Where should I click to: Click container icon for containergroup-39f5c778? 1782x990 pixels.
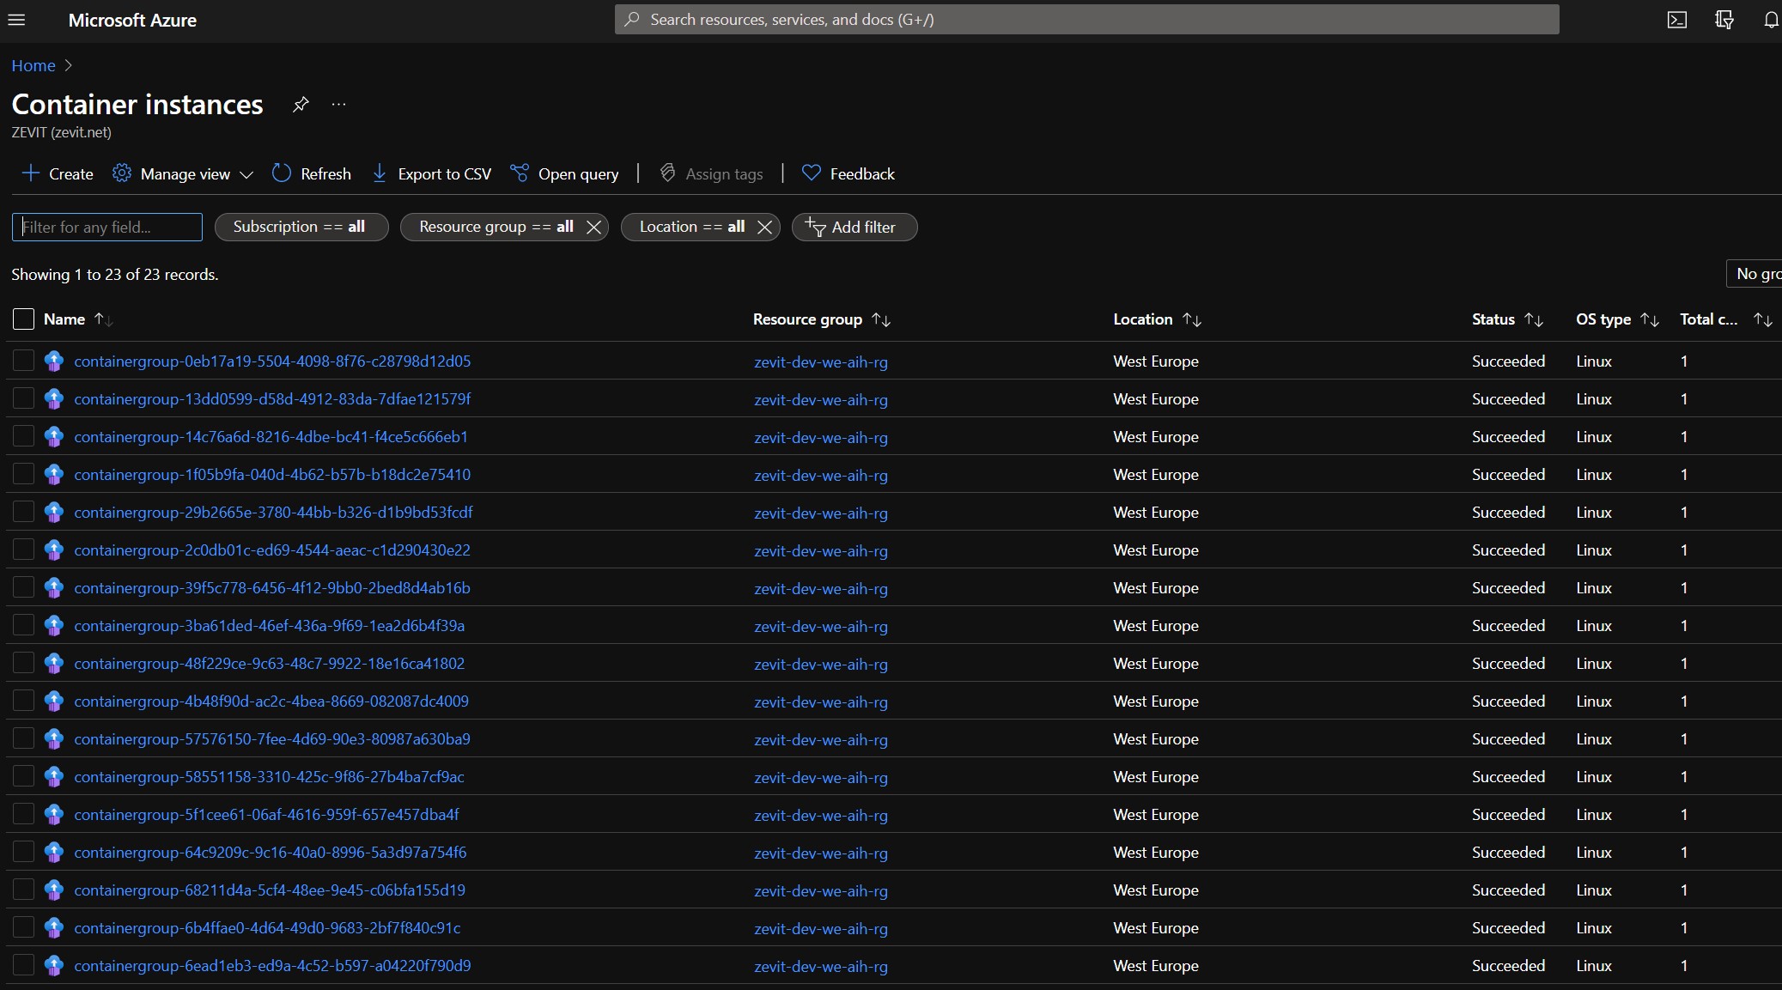tap(54, 588)
